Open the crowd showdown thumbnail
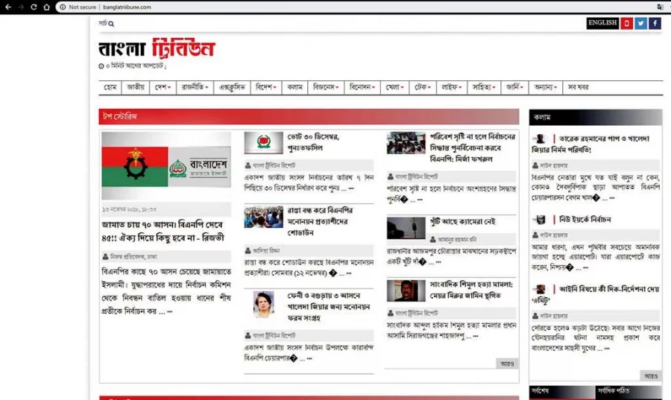This screenshot has width=671, height=400. point(264,217)
